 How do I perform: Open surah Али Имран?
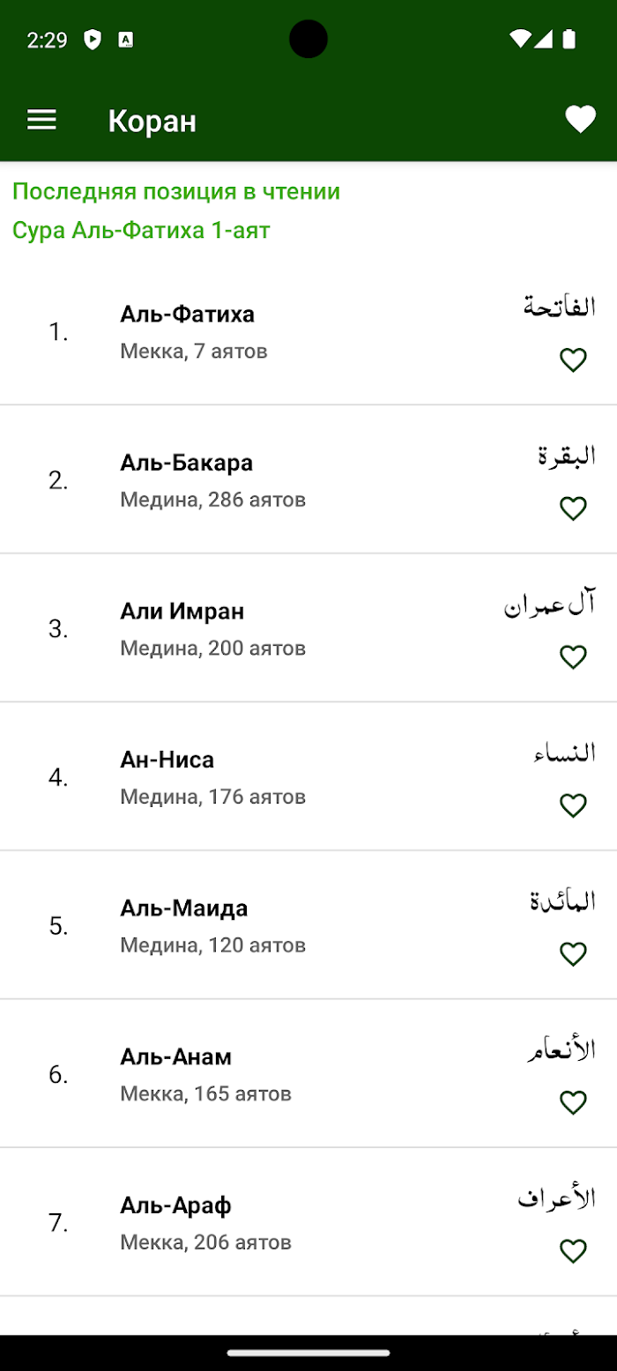point(308,628)
